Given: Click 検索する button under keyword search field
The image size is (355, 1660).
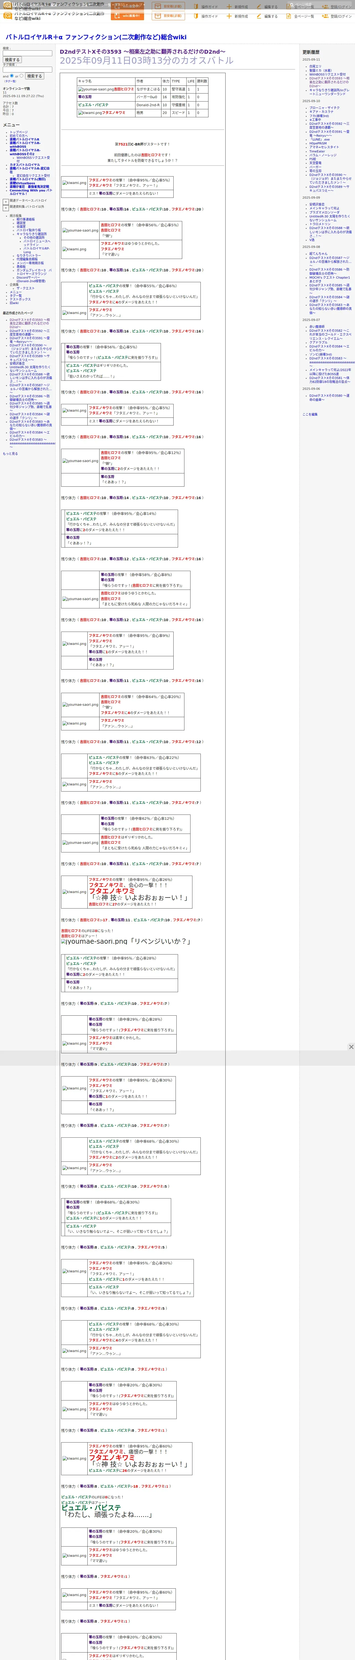Looking at the screenshot, I should pyautogui.click(x=12, y=60).
